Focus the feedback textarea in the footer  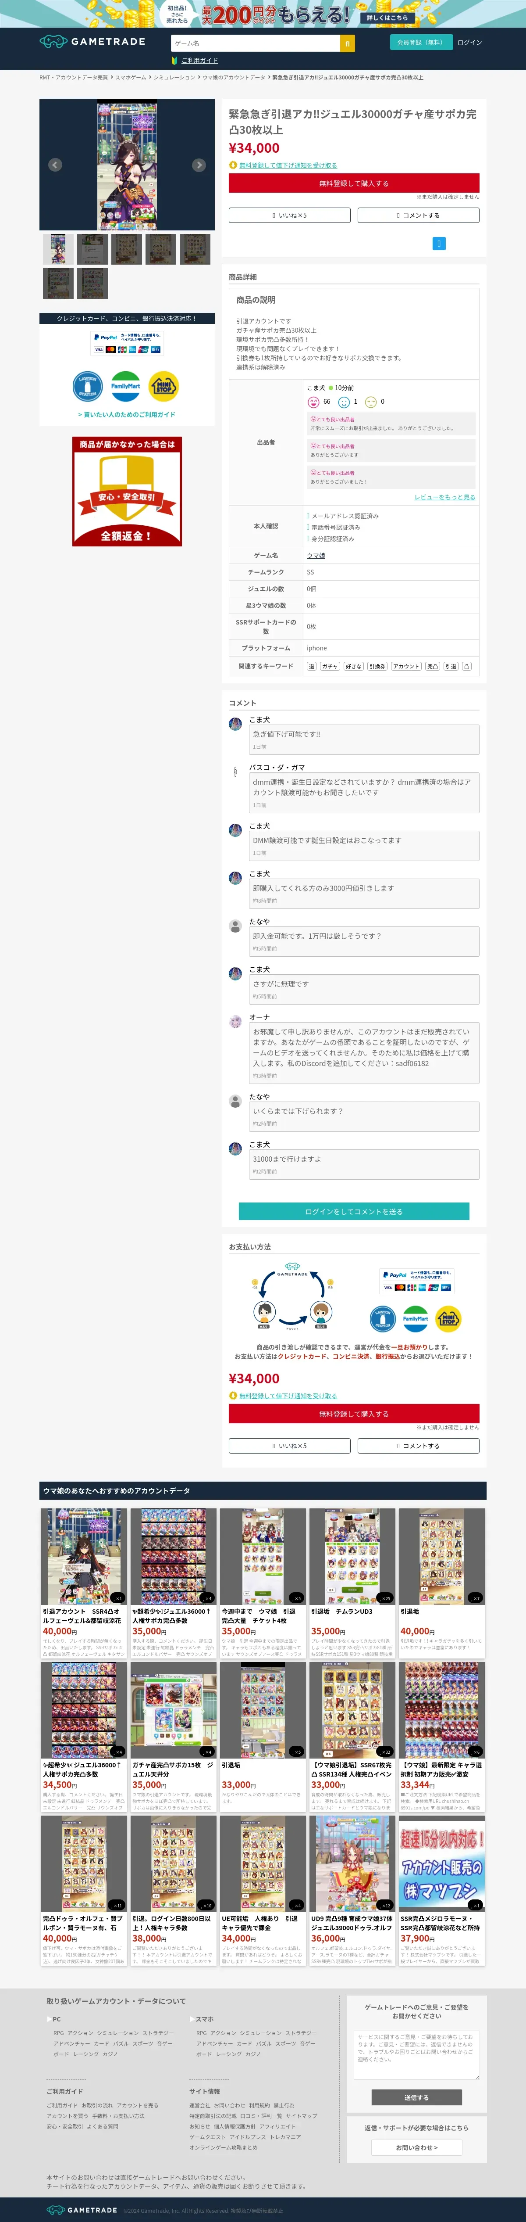pos(417,2054)
